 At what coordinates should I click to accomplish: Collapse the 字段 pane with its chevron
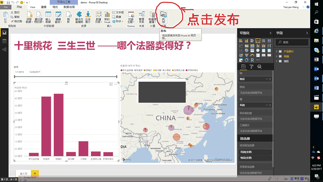pyautogui.click(x=307, y=33)
